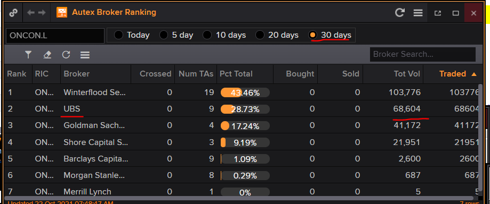Select the Barclays Capita... broker cell
490x204 pixels.
tap(95, 159)
